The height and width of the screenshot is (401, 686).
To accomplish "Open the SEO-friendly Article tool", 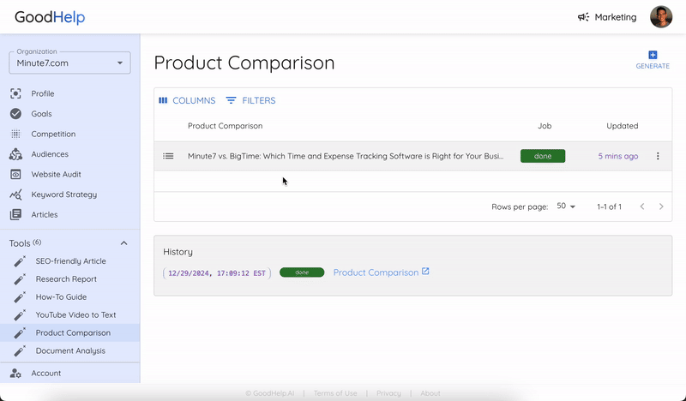I will tap(71, 261).
